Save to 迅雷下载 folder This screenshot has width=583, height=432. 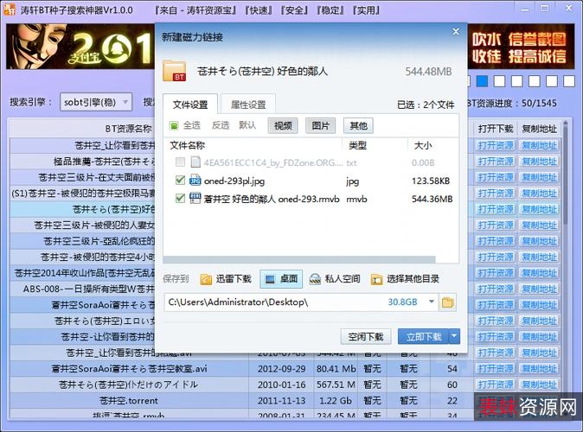pos(226,278)
